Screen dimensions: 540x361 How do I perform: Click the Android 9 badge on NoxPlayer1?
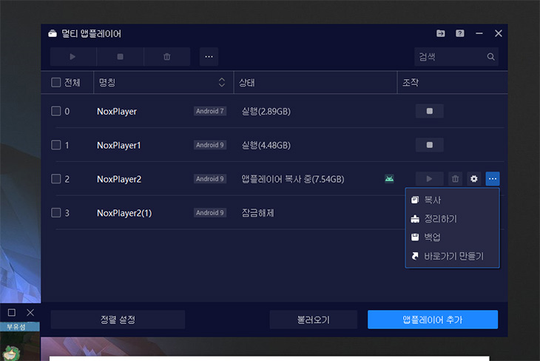pyautogui.click(x=210, y=145)
